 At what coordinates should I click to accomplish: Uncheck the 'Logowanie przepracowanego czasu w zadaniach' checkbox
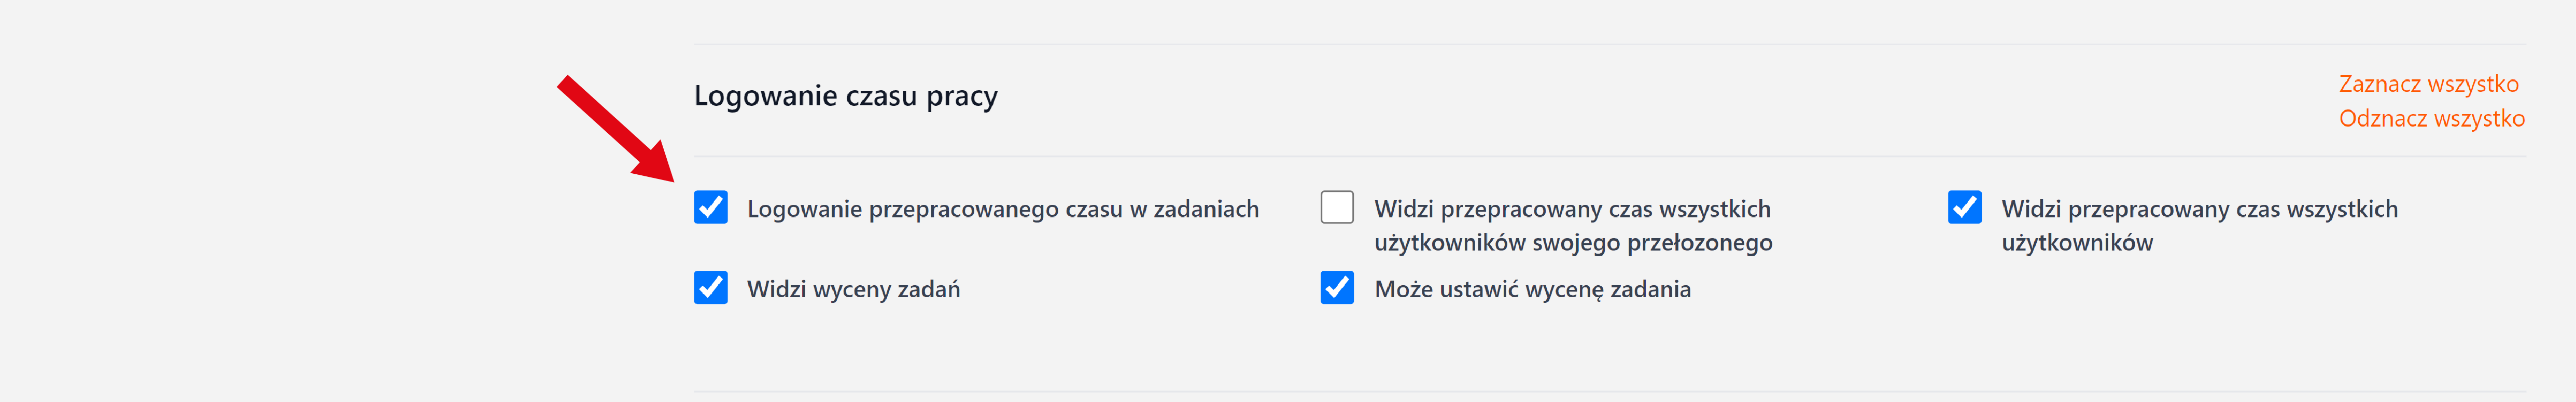click(x=711, y=208)
